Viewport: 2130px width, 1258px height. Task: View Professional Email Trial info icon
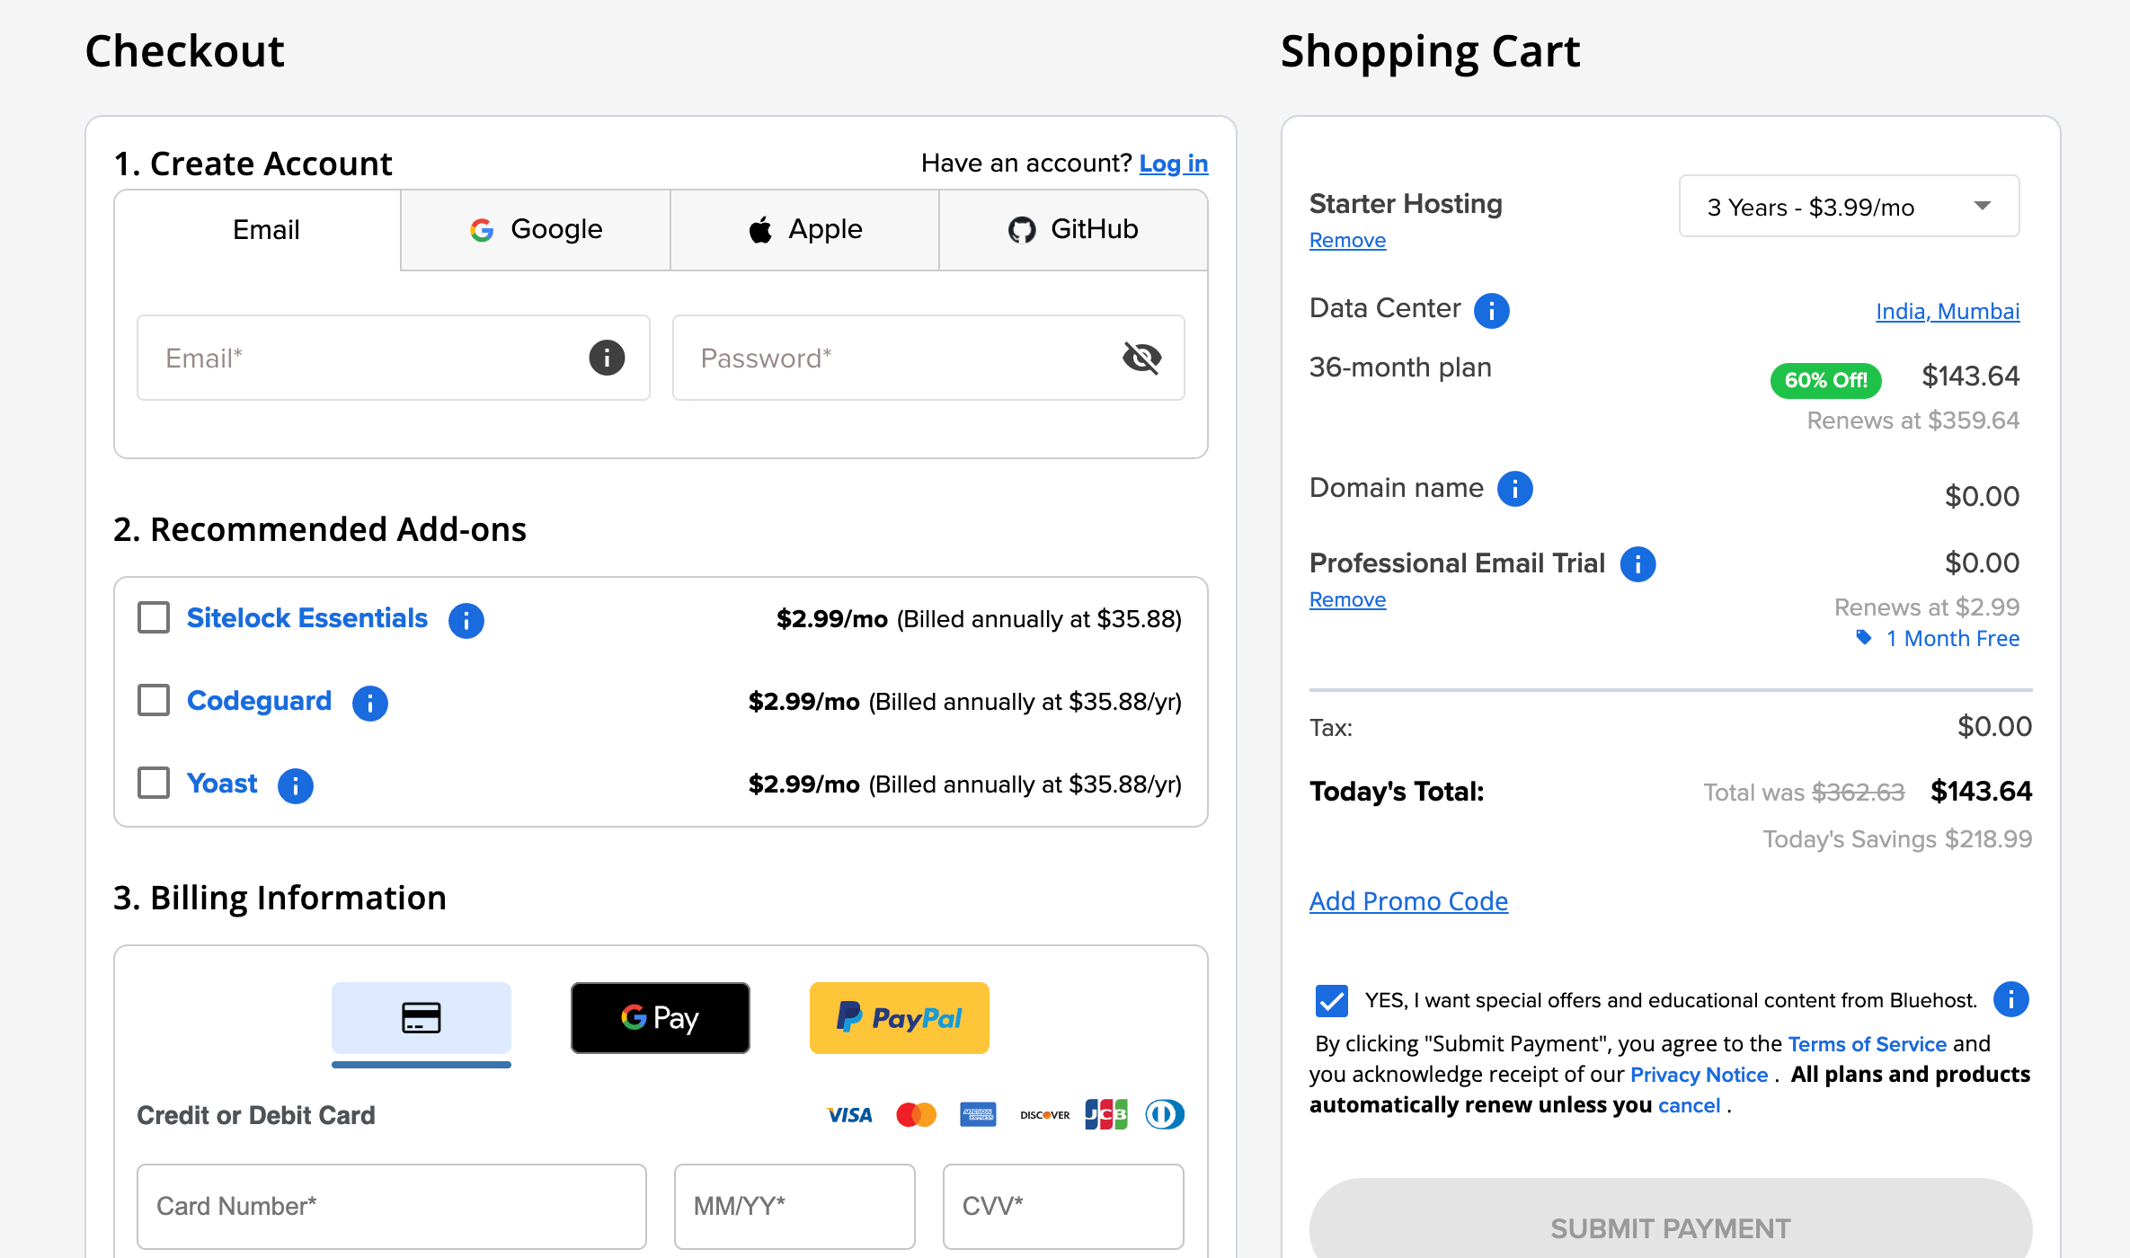coord(1637,564)
